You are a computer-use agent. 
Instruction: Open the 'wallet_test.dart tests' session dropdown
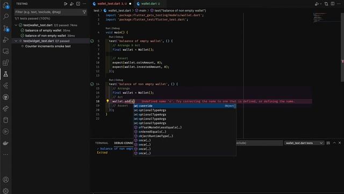304,143
